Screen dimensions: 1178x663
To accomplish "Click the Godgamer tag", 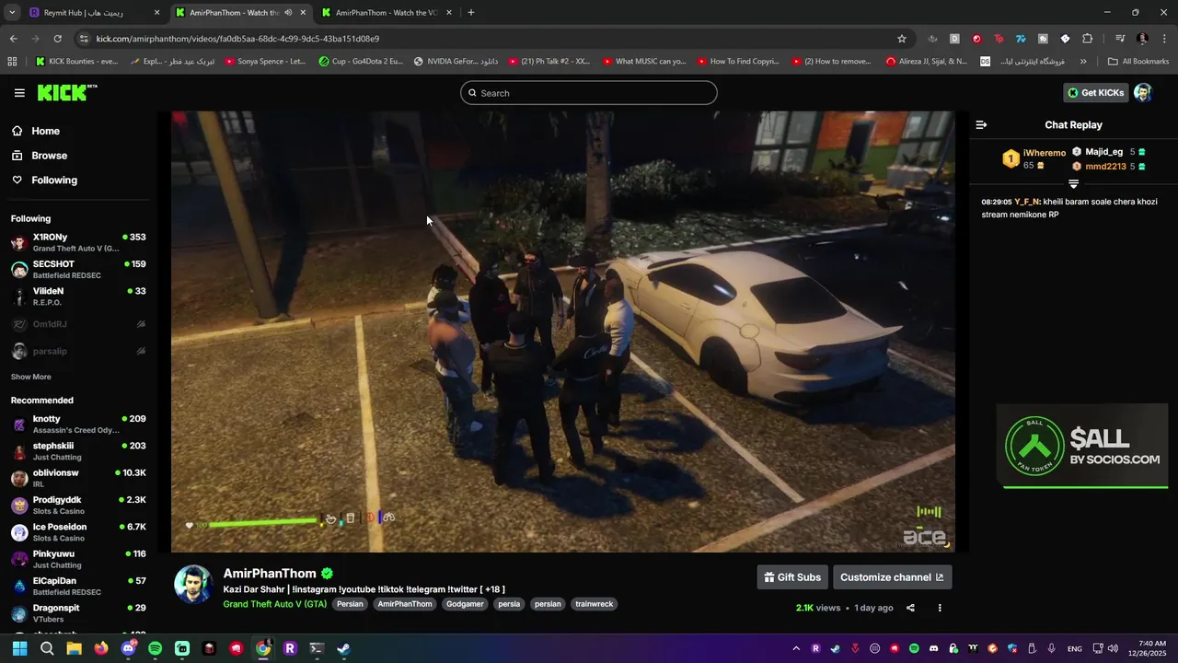I will 465,604.
